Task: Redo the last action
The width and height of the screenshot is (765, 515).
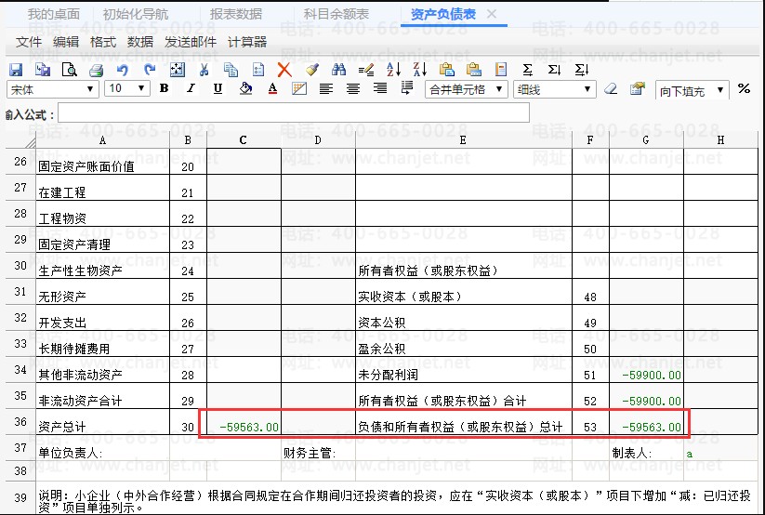Action: (150, 71)
